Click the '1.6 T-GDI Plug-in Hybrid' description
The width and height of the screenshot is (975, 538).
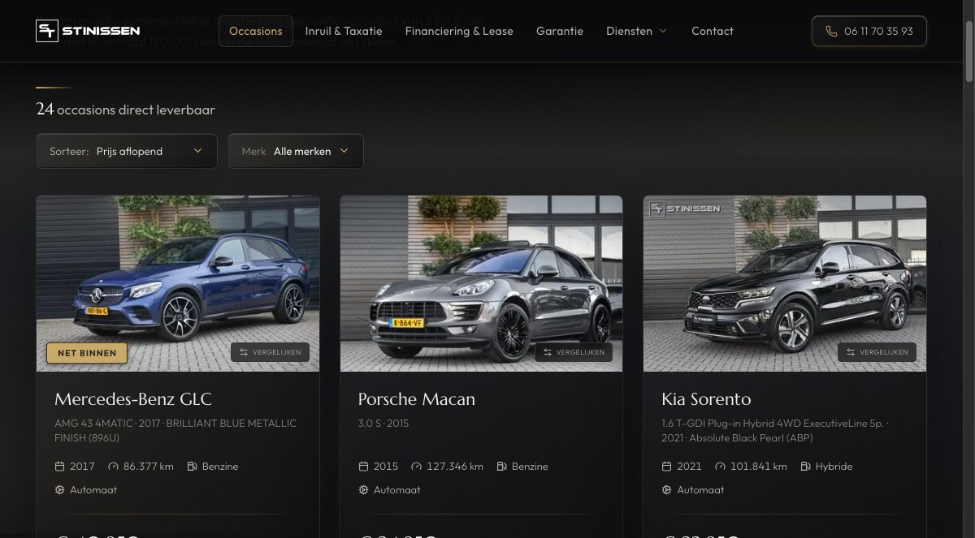coord(775,430)
